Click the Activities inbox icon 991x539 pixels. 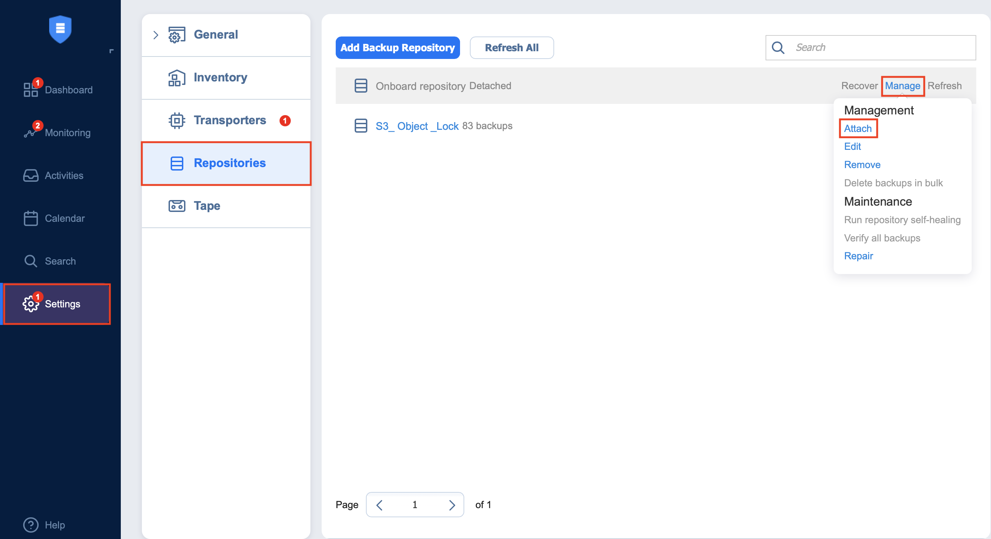[x=31, y=175]
